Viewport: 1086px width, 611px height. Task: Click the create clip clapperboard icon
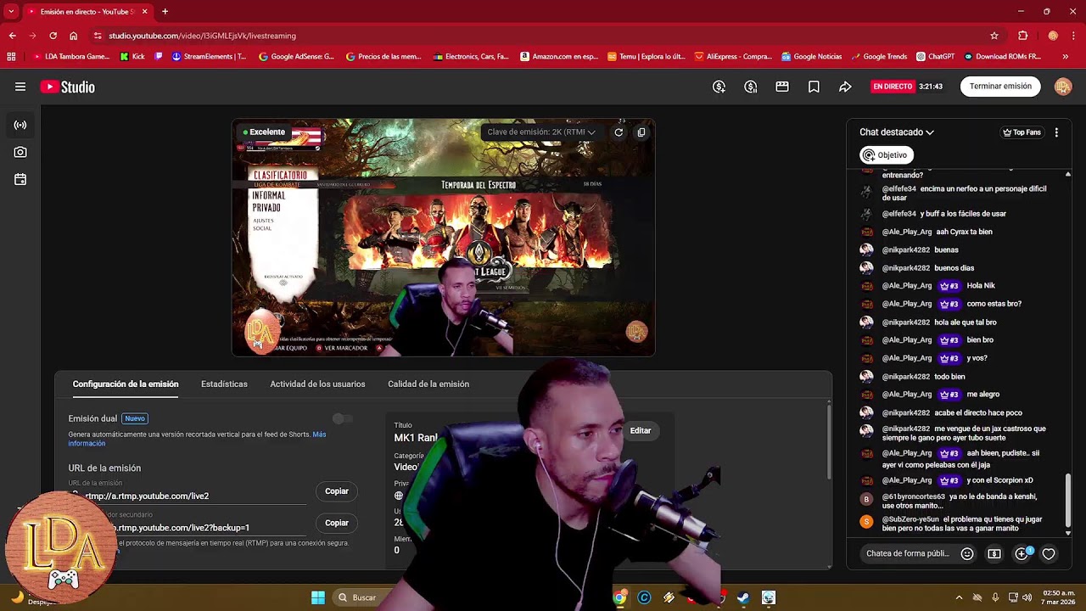coord(782,87)
